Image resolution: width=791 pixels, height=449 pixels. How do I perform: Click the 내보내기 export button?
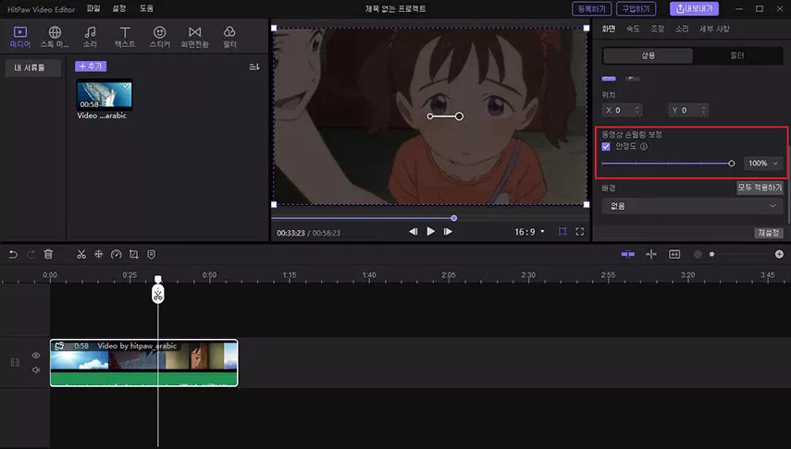coord(694,8)
